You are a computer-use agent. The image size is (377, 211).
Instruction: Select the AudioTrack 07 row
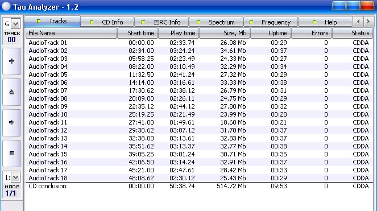pos(199,90)
